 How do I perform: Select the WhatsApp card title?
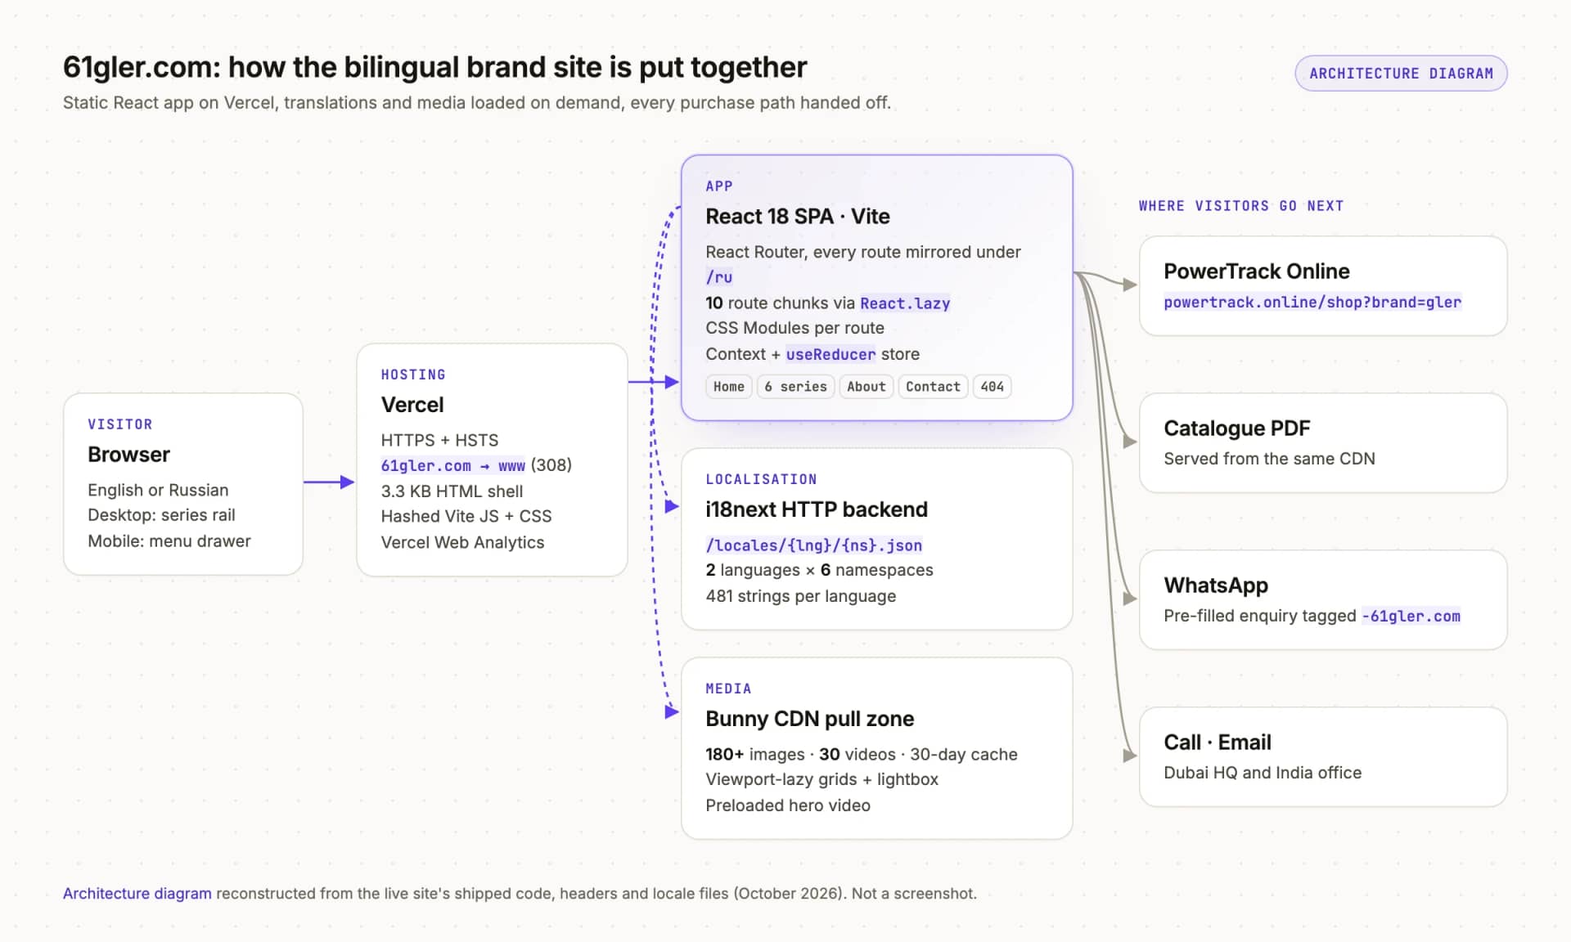click(x=1215, y=585)
